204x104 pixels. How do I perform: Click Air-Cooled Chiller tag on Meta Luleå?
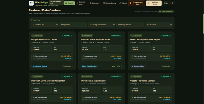pos(138,66)
